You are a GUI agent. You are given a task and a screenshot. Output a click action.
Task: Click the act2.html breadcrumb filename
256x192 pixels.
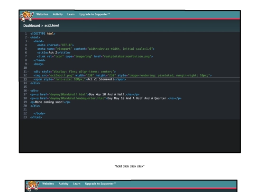(52, 26)
